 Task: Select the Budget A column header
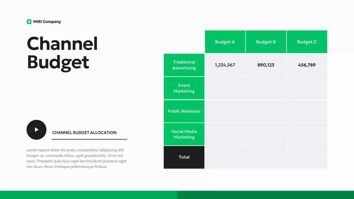click(225, 42)
